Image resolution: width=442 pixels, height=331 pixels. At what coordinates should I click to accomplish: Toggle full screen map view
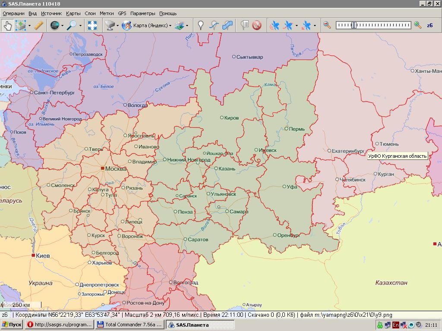[x=92, y=25]
